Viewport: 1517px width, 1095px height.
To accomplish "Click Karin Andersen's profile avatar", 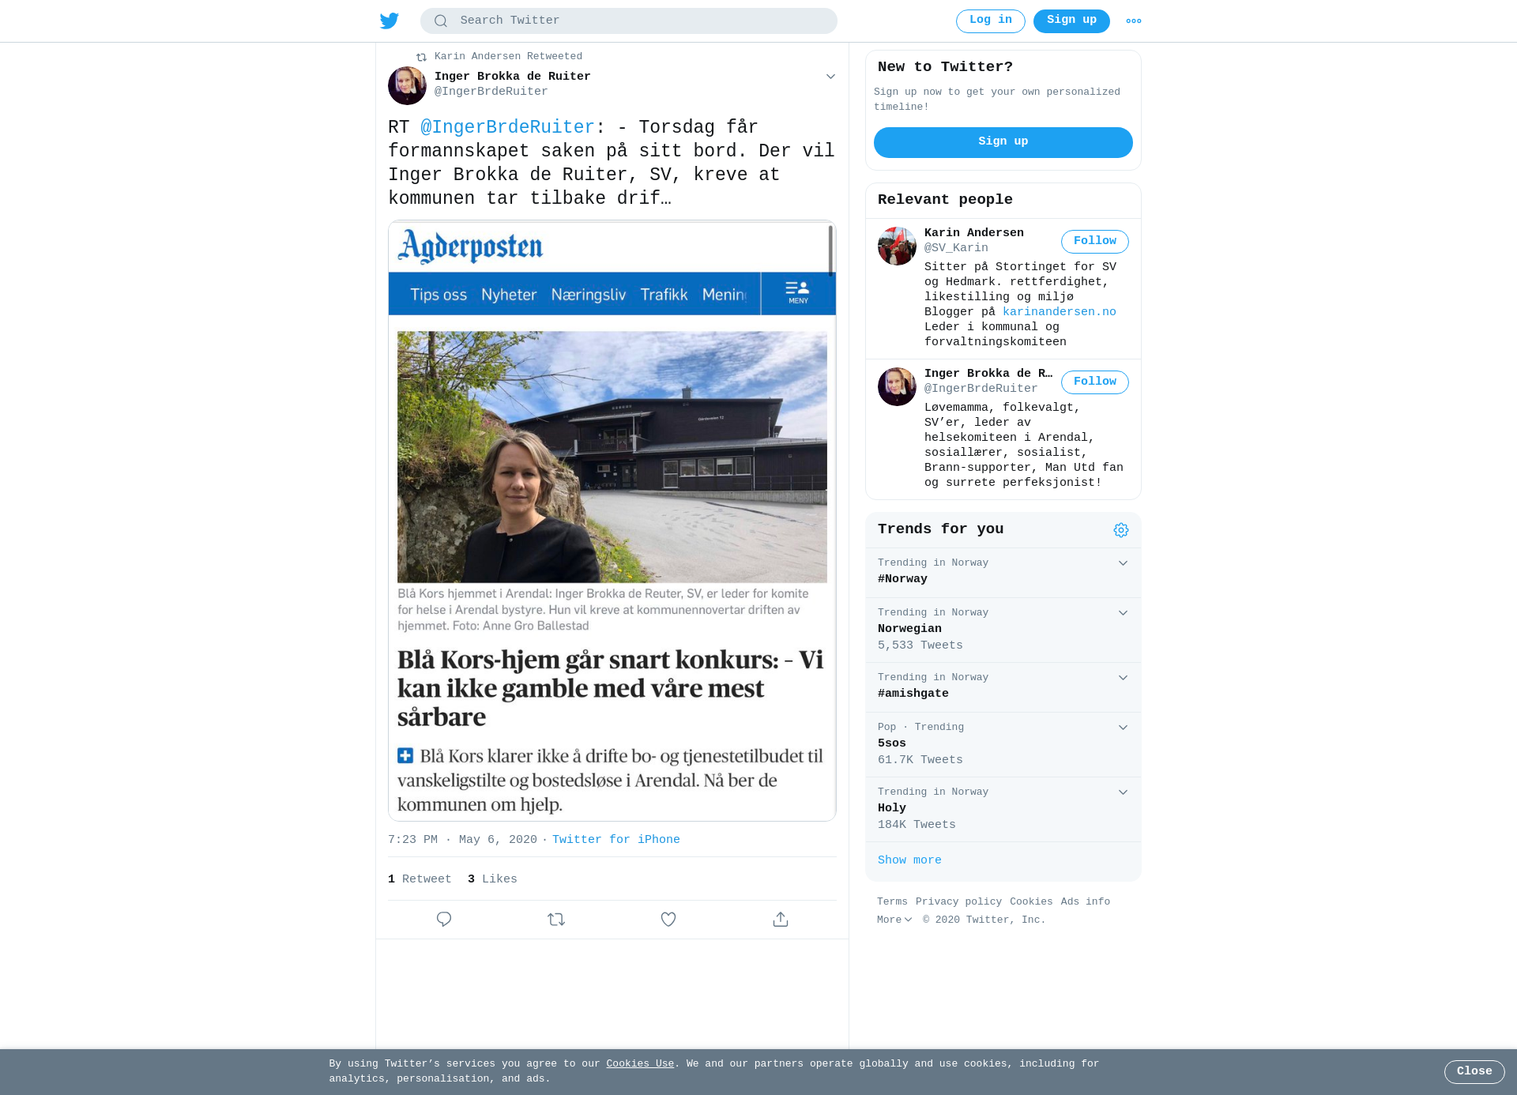I will [897, 246].
